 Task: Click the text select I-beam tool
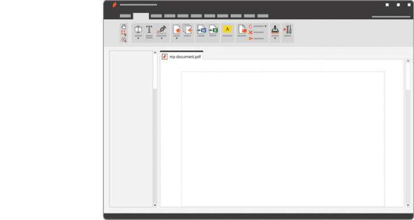click(x=138, y=30)
